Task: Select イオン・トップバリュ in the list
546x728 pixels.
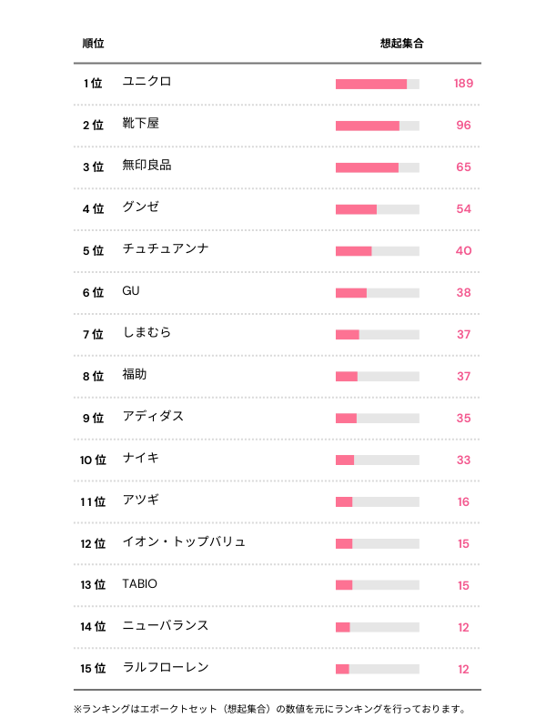Action: 184,542
